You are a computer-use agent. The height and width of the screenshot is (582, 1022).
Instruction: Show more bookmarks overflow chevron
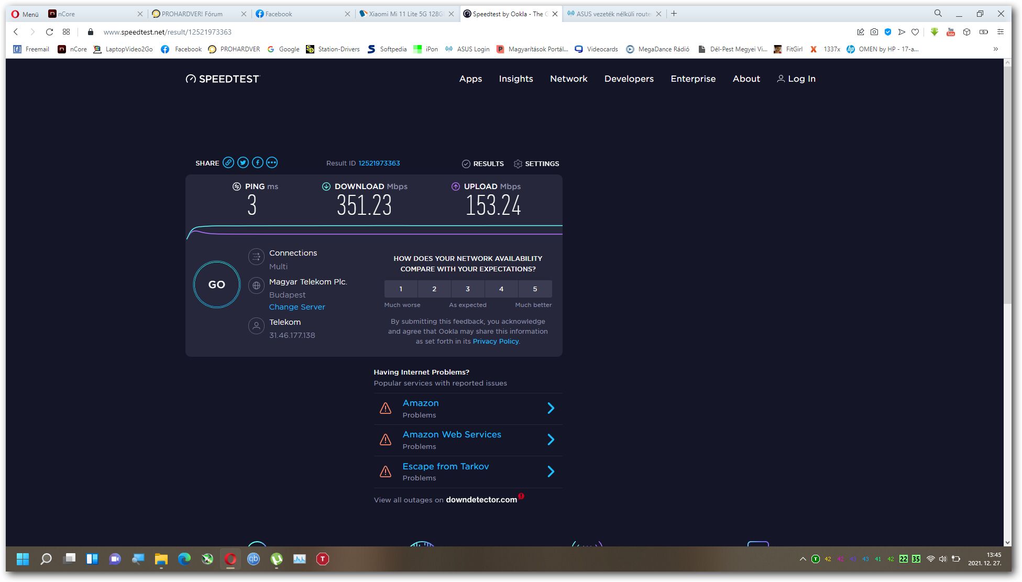996,49
